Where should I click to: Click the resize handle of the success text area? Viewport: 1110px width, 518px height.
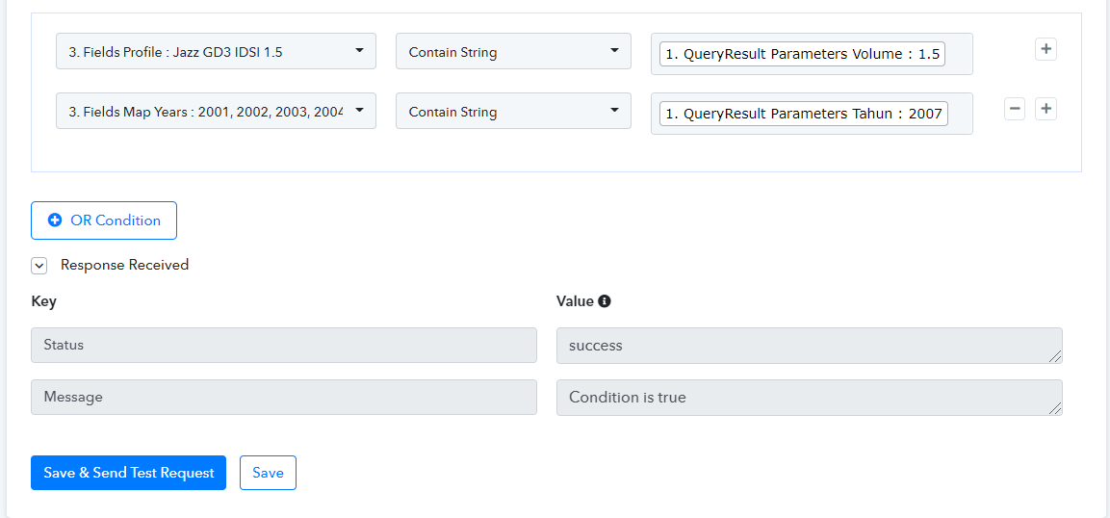(1055, 356)
